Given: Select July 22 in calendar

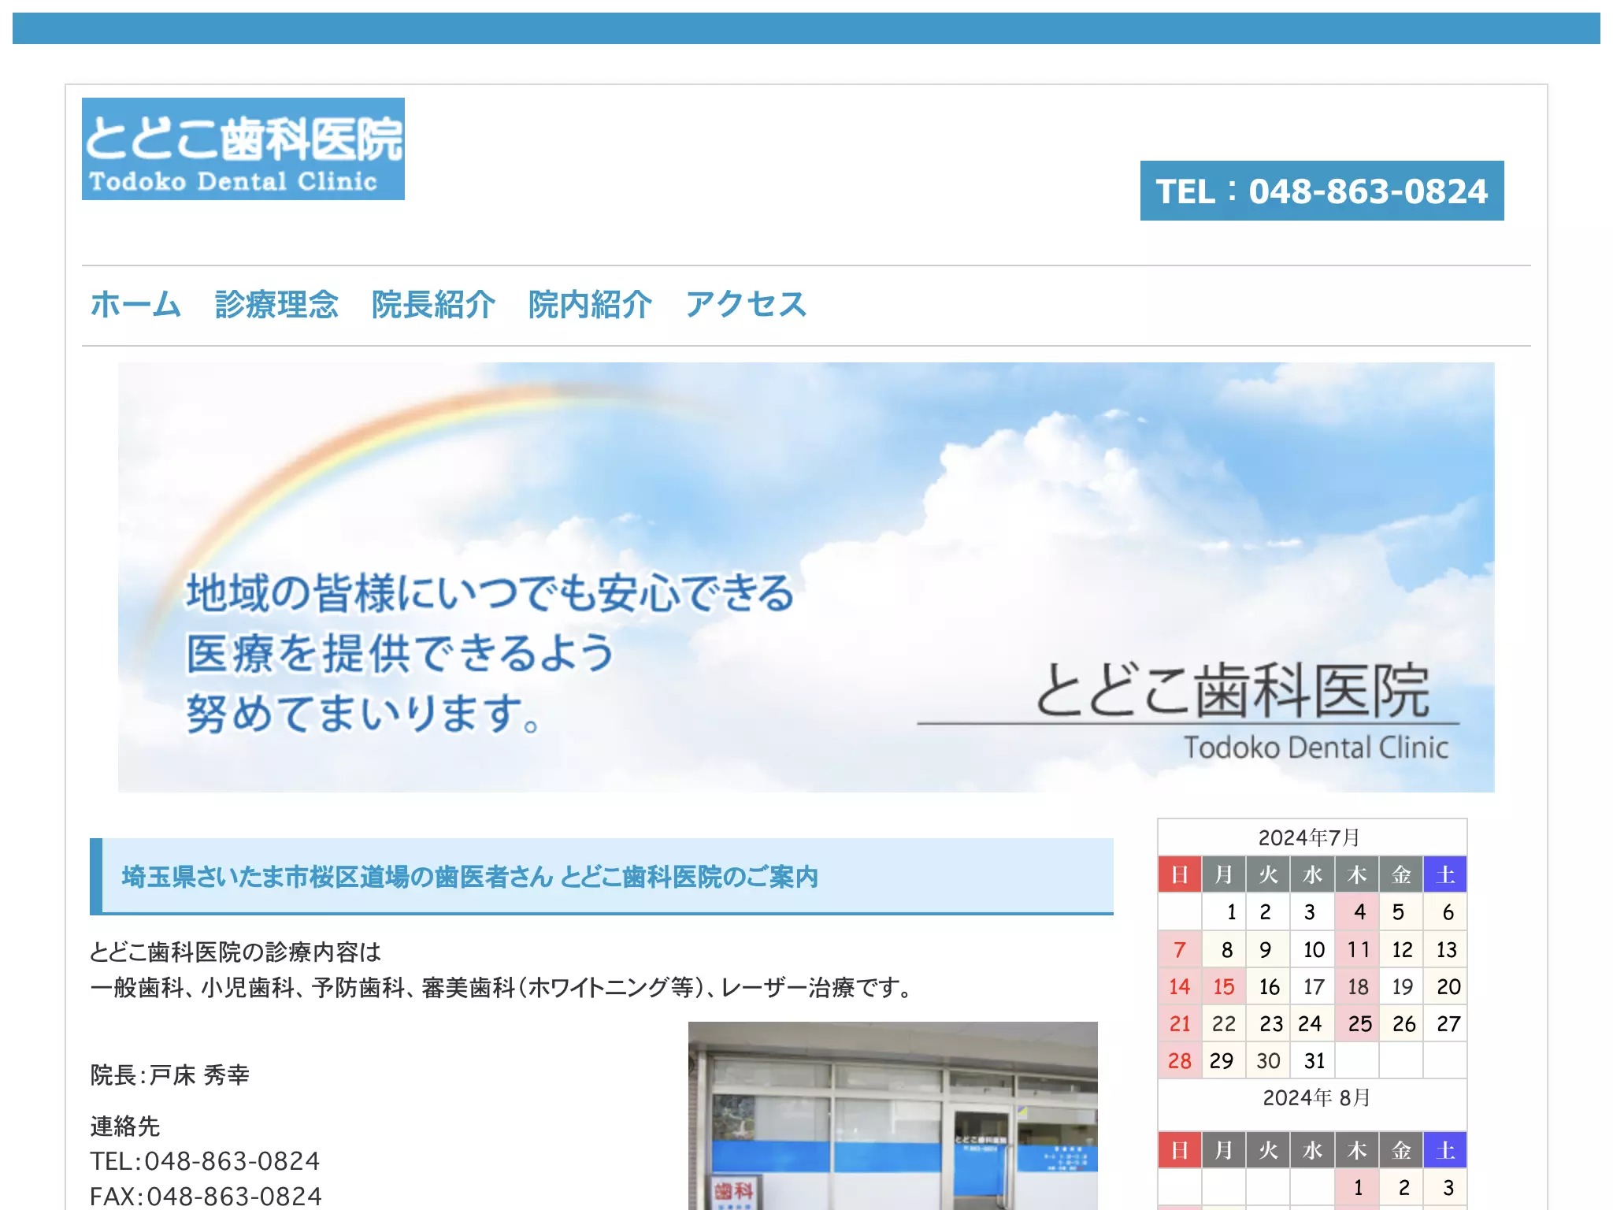Looking at the screenshot, I should [x=1224, y=1023].
